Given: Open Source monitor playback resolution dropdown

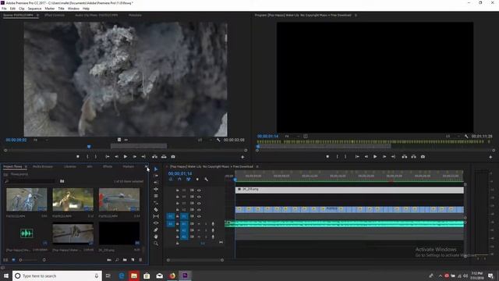Looking at the screenshot, I should coord(203,140).
